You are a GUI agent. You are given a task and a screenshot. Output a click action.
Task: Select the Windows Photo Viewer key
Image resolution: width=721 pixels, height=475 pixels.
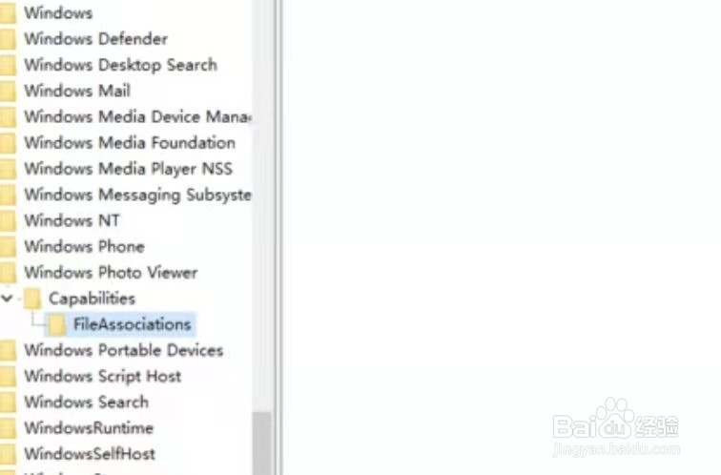click(111, 273)
